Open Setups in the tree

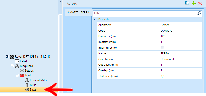pyautogui.click(x=29, y=71)
